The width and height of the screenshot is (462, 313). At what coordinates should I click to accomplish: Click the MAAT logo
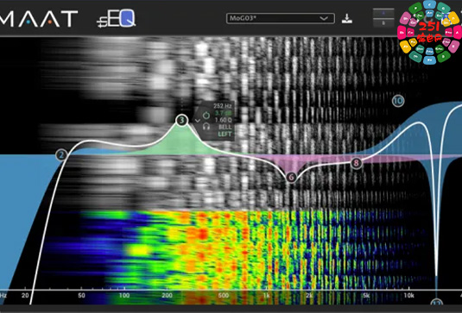(x=39, y=18)
